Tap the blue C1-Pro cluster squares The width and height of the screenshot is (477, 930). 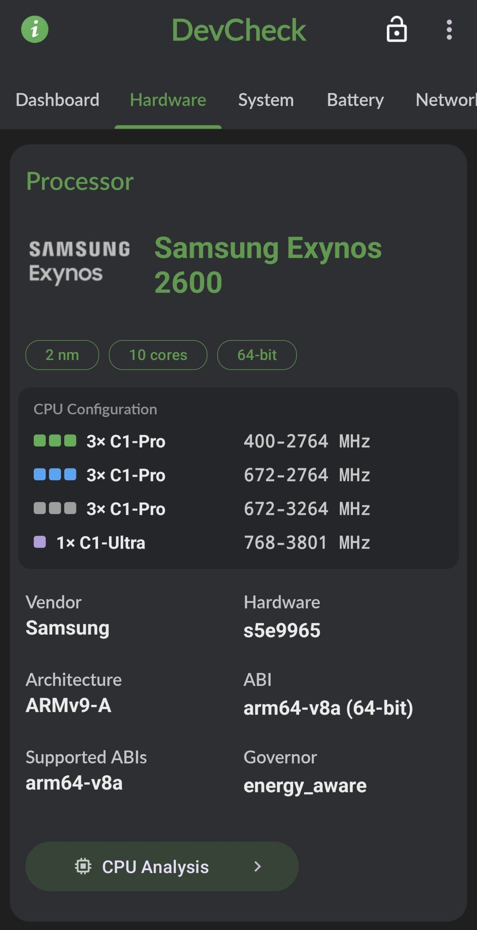[x=55, y=474]
